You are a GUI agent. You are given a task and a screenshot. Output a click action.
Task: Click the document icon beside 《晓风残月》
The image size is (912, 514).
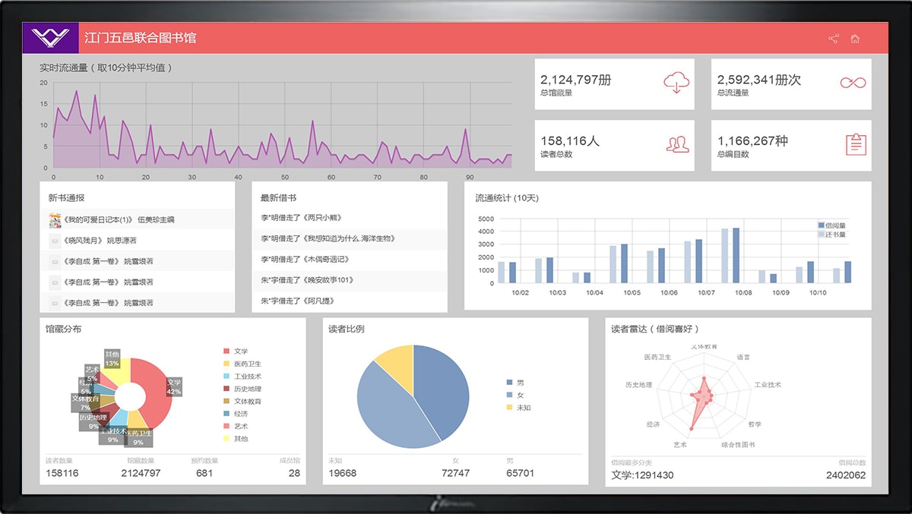(55, 241)
